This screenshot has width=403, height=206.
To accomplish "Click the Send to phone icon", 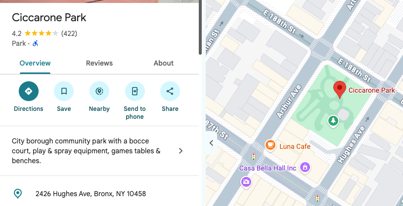I will pos(134,91).
